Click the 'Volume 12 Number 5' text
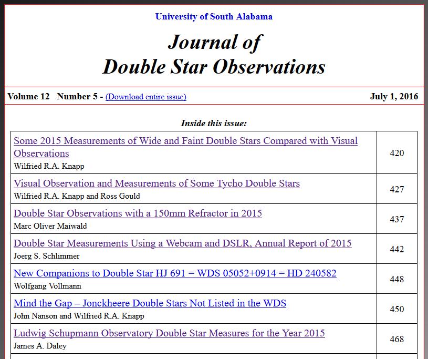Image resolution: width=428 pixels, height=359 pixels. point(53,96)
